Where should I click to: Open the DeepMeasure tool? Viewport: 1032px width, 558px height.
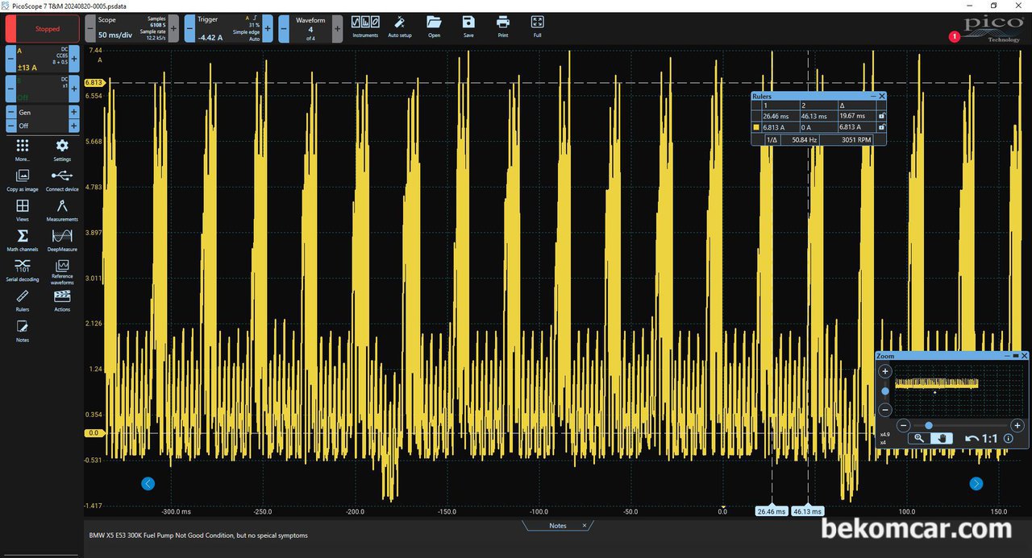tap(62, 240)
